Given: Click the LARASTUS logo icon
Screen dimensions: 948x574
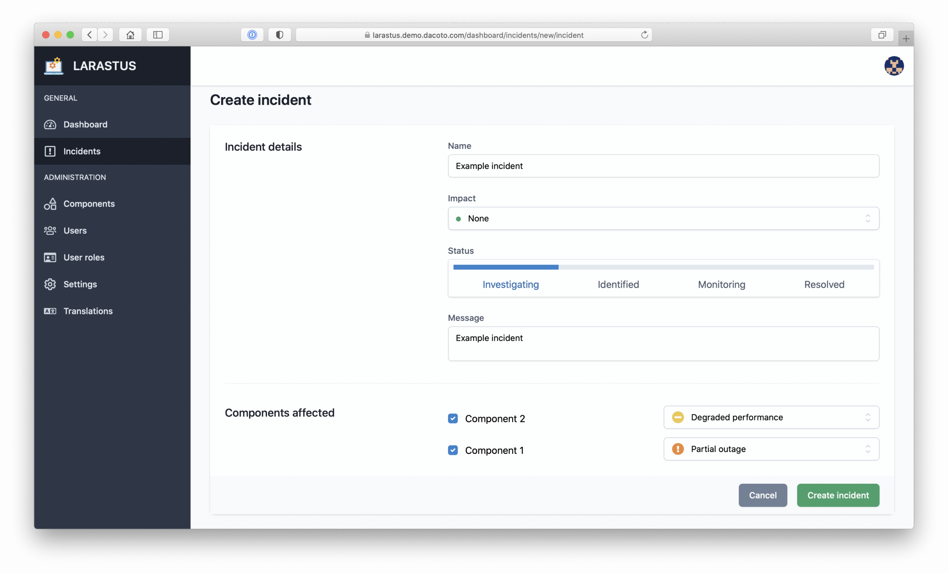Looking at the screenshot, I should coord(53,65).
